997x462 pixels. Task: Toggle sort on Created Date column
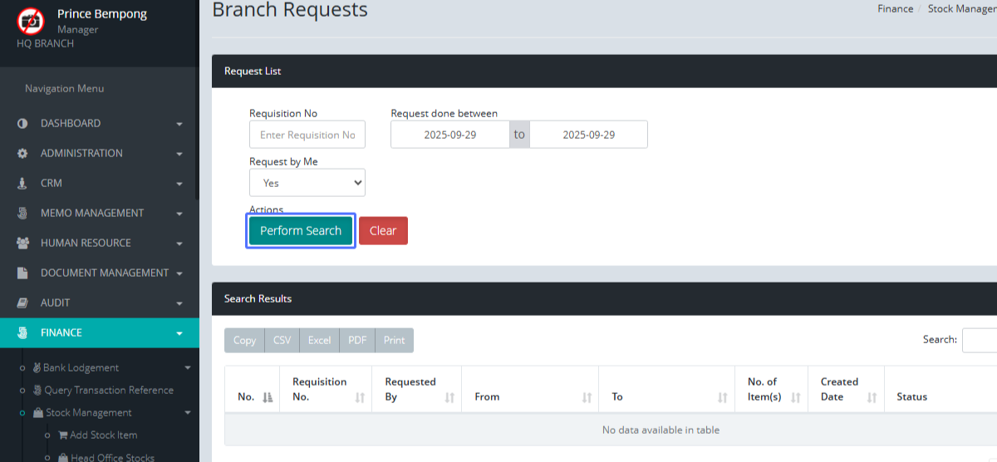point(846,390)
